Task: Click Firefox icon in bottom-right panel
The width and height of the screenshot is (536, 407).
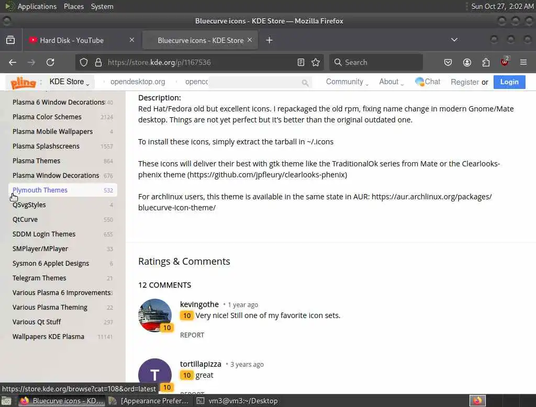Action: pyautogui.click(x=477, y=401)
